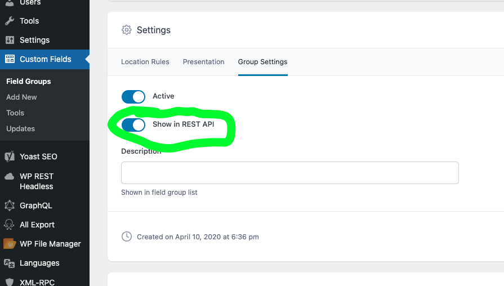Screen dimensions: 504x286
Task: Click the WP File Manager folder icon
Action: pos(10,244)
